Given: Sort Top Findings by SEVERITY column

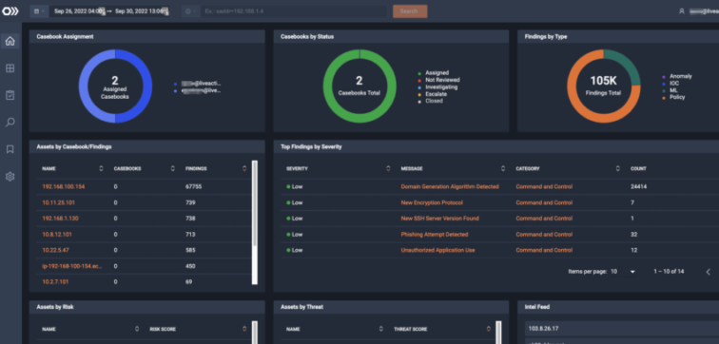Looking at the screenshot, I should (389, 168).
